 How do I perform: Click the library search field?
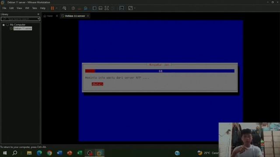click(19, 19)
